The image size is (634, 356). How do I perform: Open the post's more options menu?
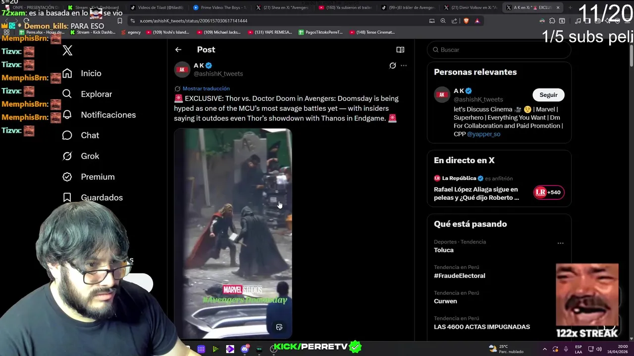point(404,65)
